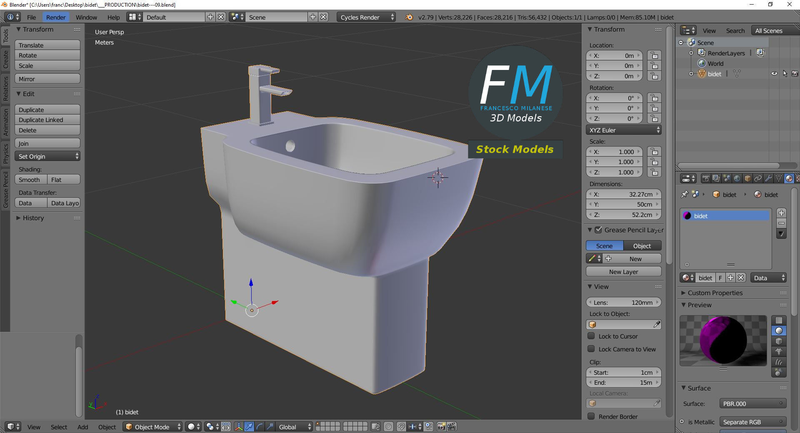Toggle bidet renderability camera in outliner
800x433 pixels.
795,74
